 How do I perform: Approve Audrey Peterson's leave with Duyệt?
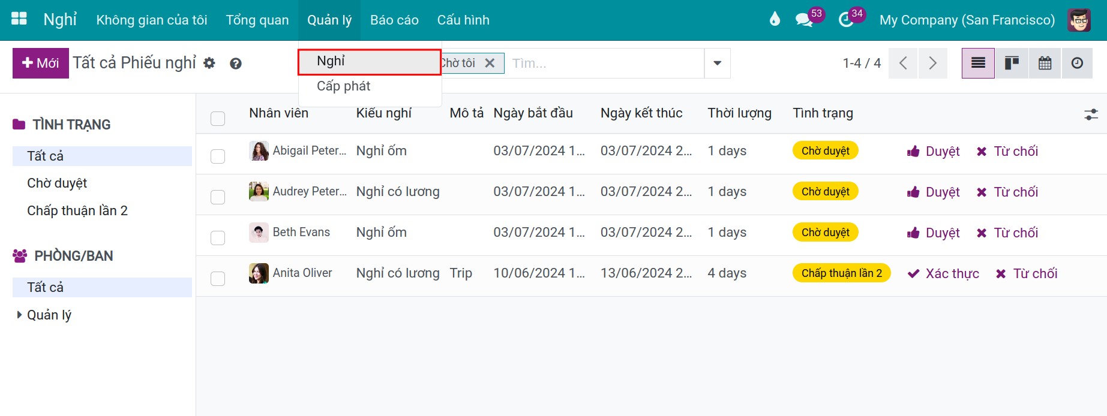pos(934,192)
